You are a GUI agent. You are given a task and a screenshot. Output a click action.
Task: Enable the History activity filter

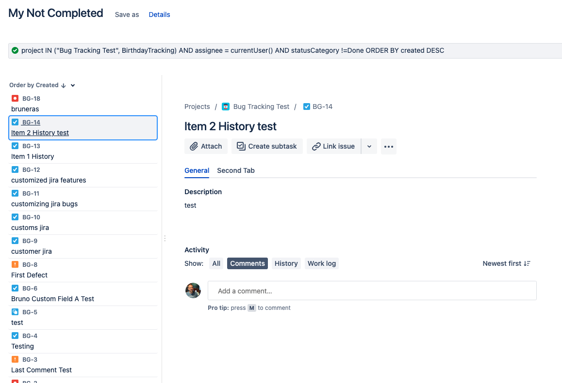click(x=286, y=263)
